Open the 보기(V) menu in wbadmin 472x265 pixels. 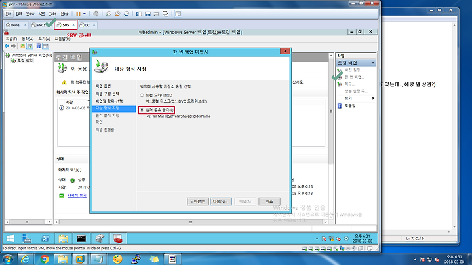point(44,39)
